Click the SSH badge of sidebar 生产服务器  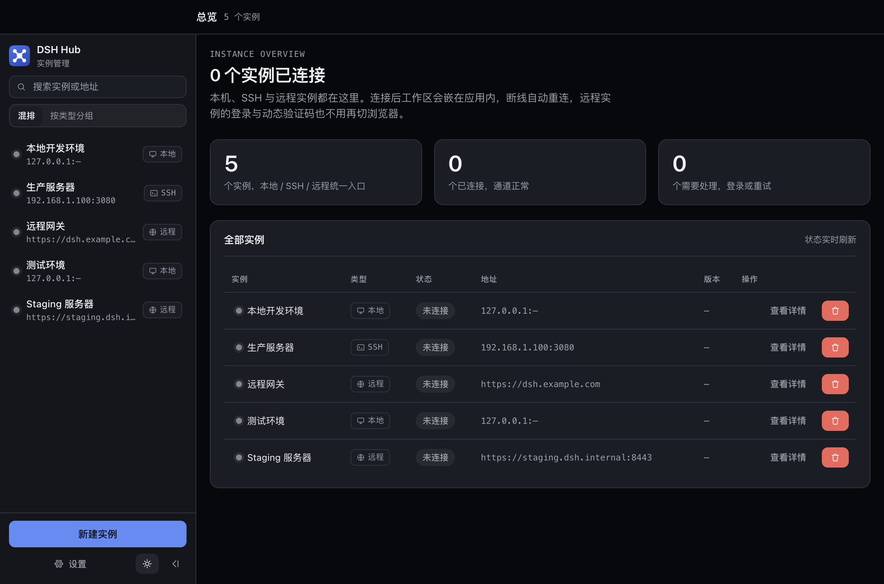pos(163,193)
